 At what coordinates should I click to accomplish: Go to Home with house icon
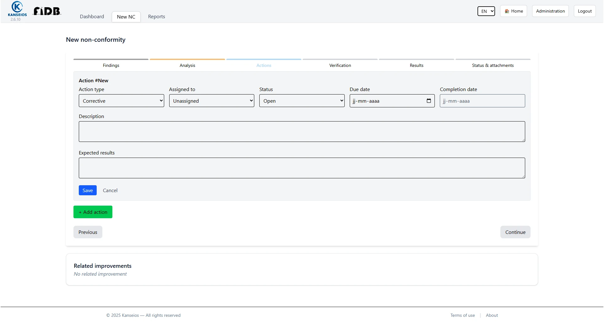pyautogui.click(x=513, y=11)
